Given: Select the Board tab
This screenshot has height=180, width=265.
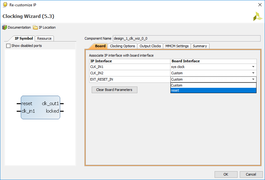Looking at the screenshot, I should [x=100, y=46].
